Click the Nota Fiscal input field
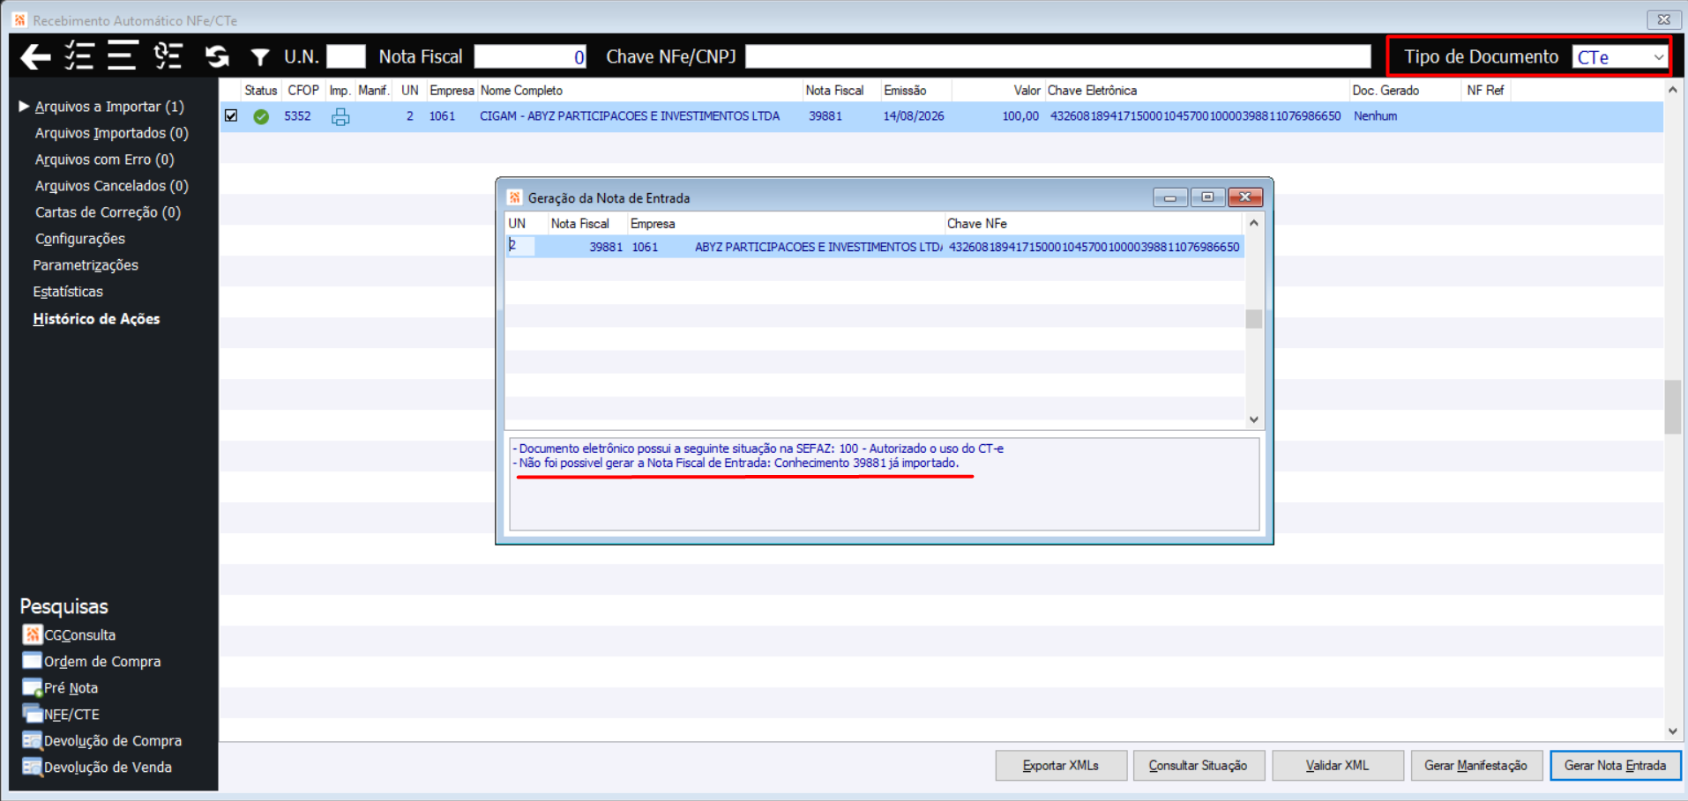The image size is (1688, 801). click(x=530, y=56)
